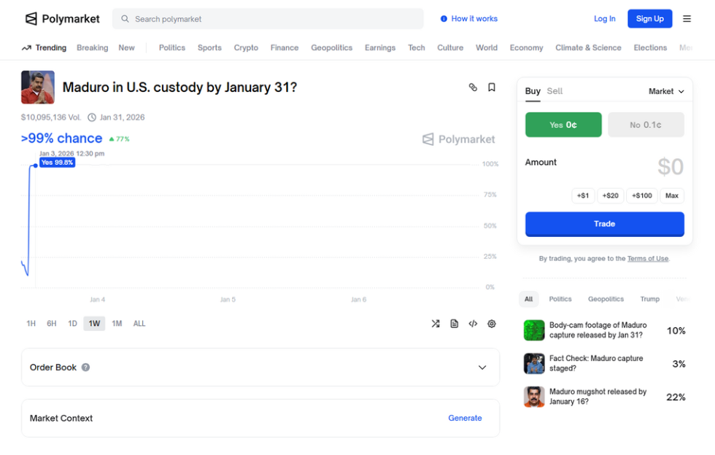The height and width of the screenshot is (455, 715).
Task: Open the Culture category
Action: click(450, 47)
